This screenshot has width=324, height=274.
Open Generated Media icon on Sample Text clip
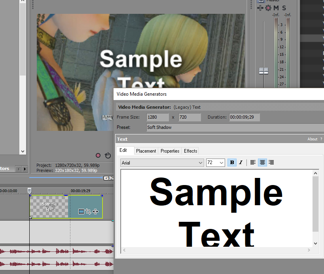coord(81,212)
